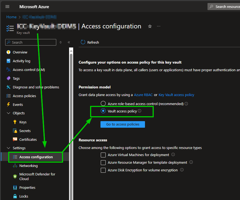Open Microsoft Defender for Cloud item
Screen dimensions: 240x200
point(37,177)
